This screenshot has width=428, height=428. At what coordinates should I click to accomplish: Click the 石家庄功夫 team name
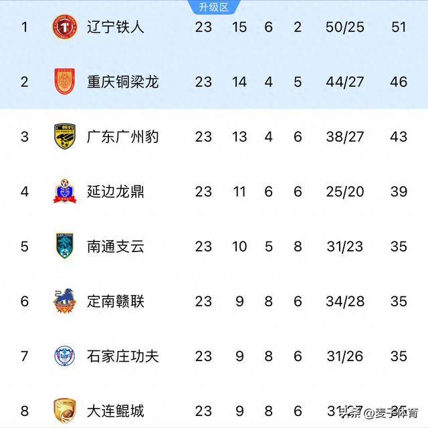click(123, 356)
